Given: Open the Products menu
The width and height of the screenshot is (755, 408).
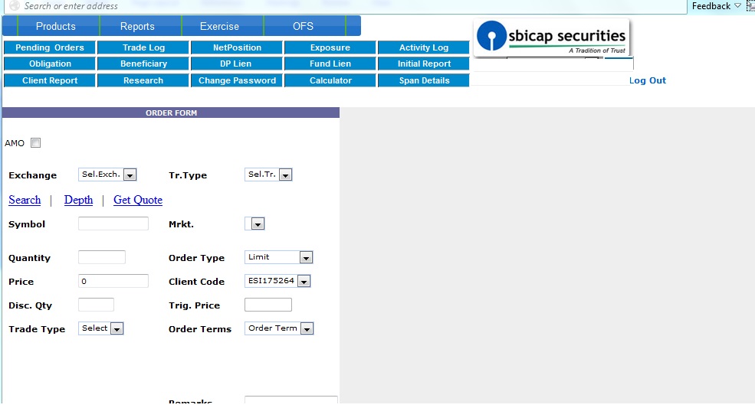Looking at the screenshot, I should click(x=56, y=26).
